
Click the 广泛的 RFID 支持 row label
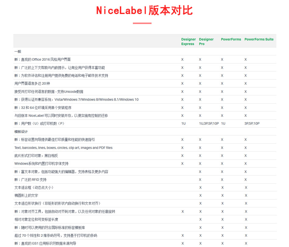[x=30, y=179]
